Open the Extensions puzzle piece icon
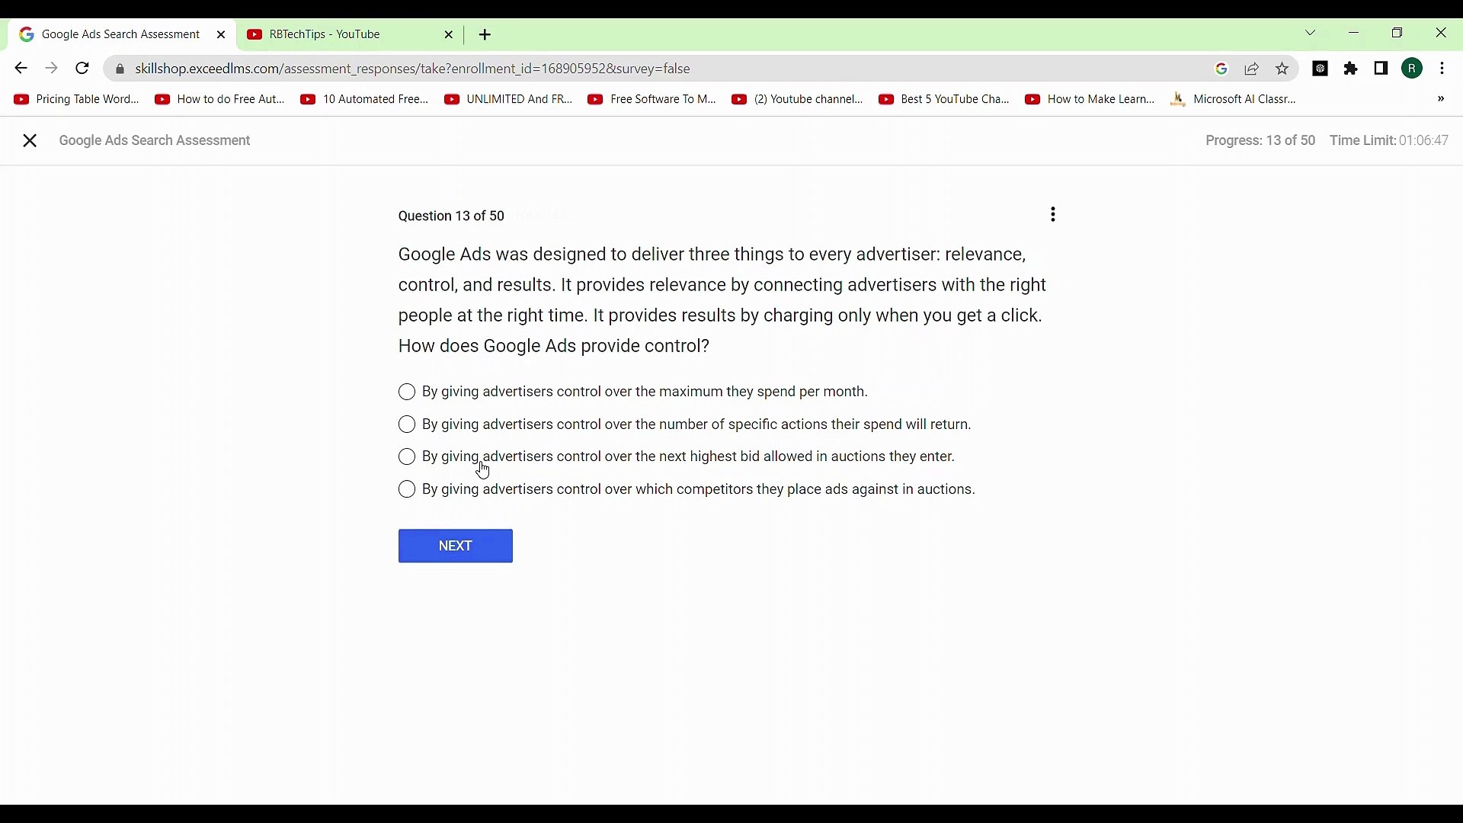The height and width of the screenshot is (823, 1463). (x=1351, y=69)
